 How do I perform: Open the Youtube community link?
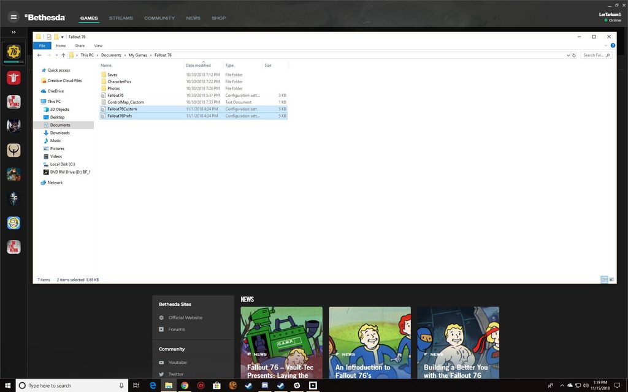(172, 363)
